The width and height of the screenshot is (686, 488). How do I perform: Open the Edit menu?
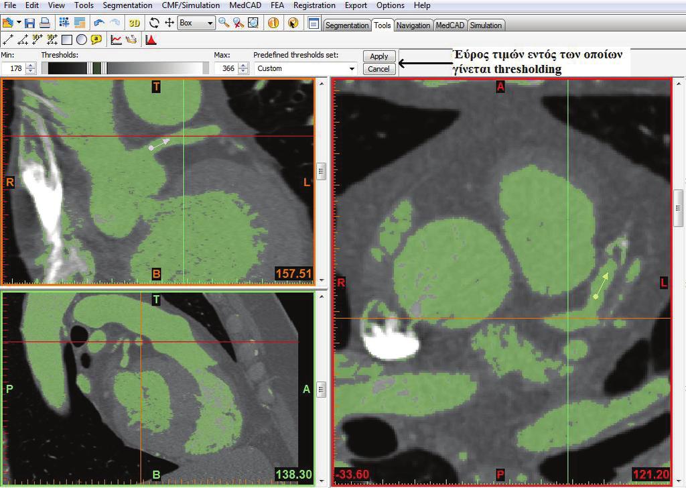click(x=32, y=5)
